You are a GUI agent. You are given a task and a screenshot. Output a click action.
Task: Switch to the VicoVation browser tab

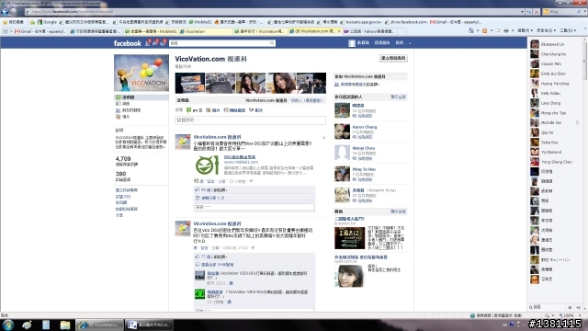[206, 31]
